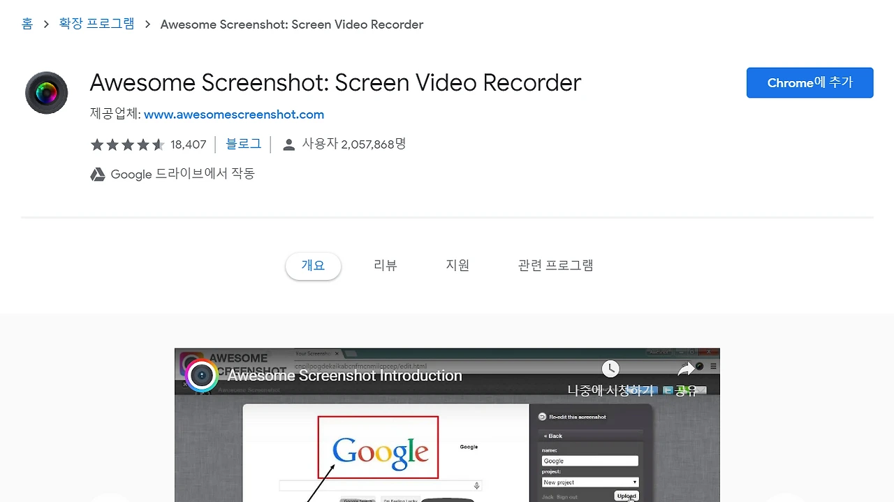Open the 블로그 category link
This screenshot has height=502, width=894.
[244, 144]
